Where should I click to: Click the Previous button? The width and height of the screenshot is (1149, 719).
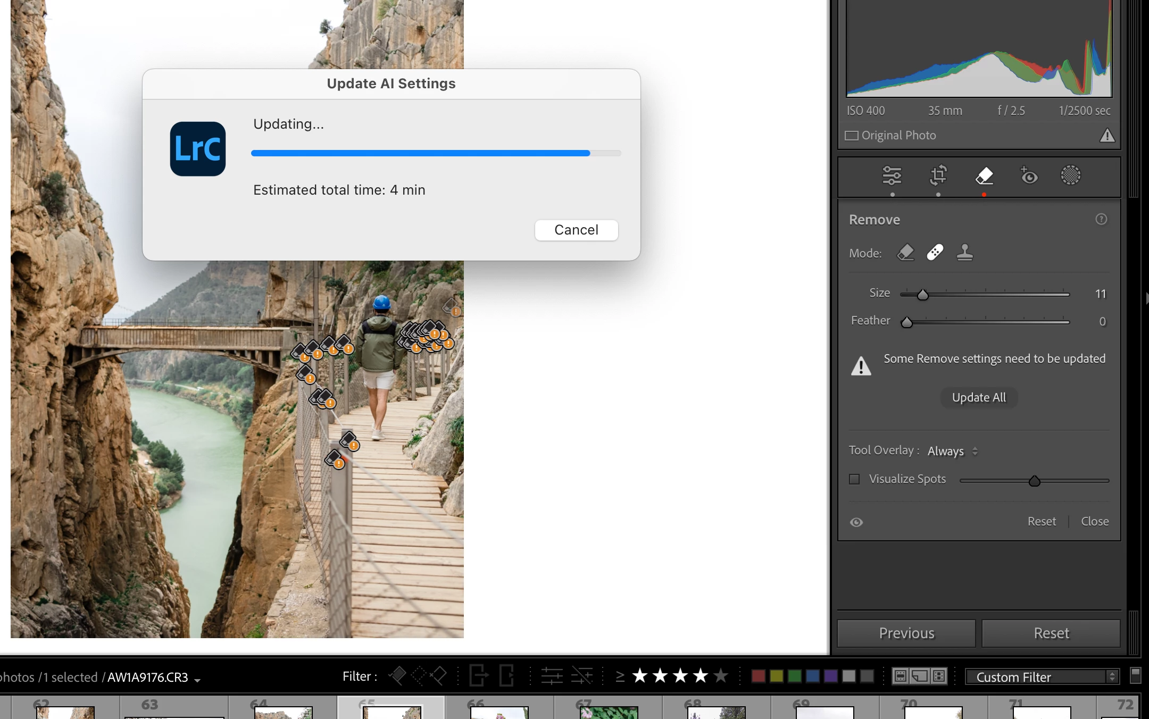tap(906, 633)
